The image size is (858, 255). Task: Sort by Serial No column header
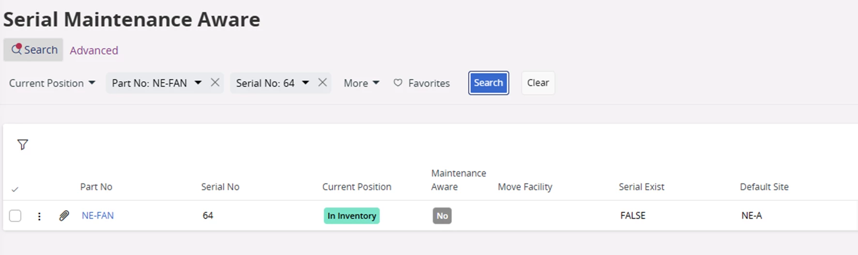(220, 187)
